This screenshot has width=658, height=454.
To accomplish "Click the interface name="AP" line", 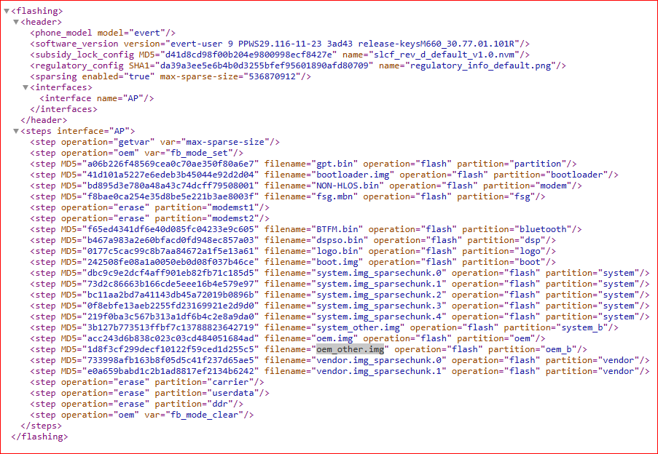I will (x=97, y=98).
